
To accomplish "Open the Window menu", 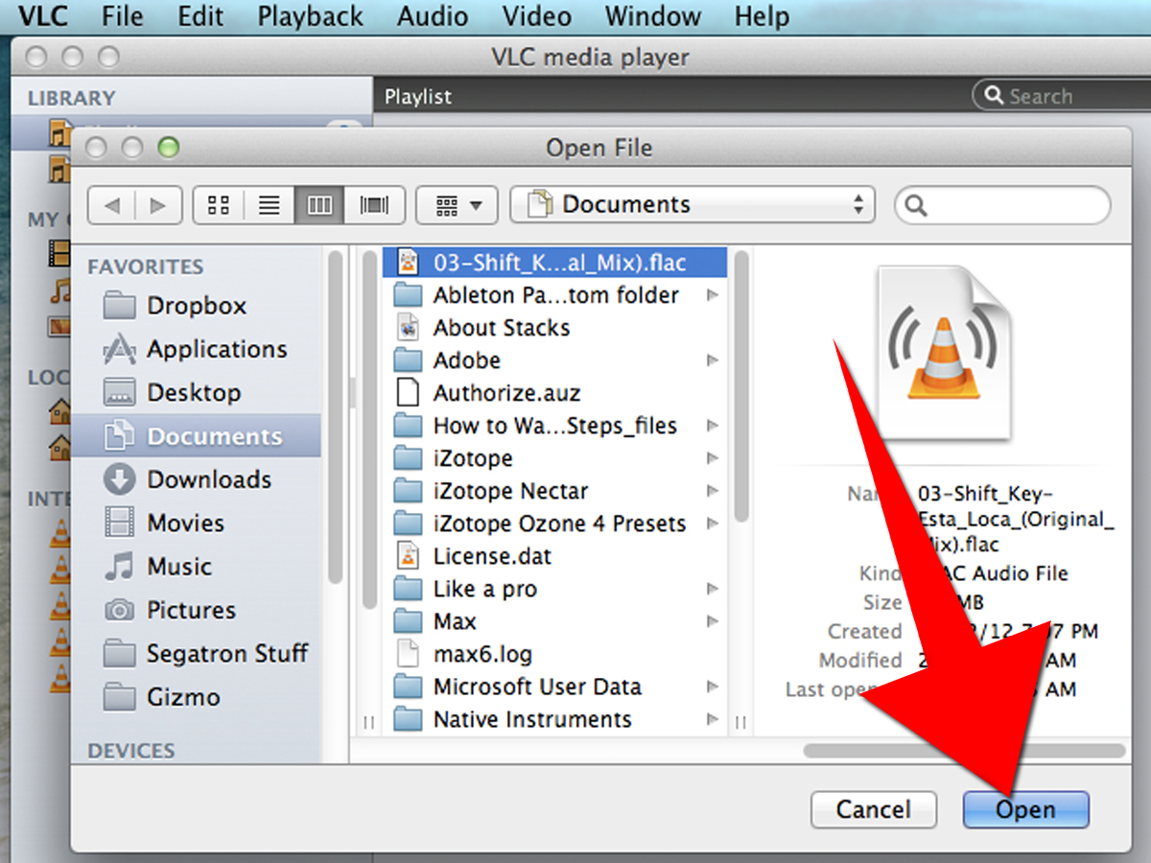I will [x=652, y=16].
